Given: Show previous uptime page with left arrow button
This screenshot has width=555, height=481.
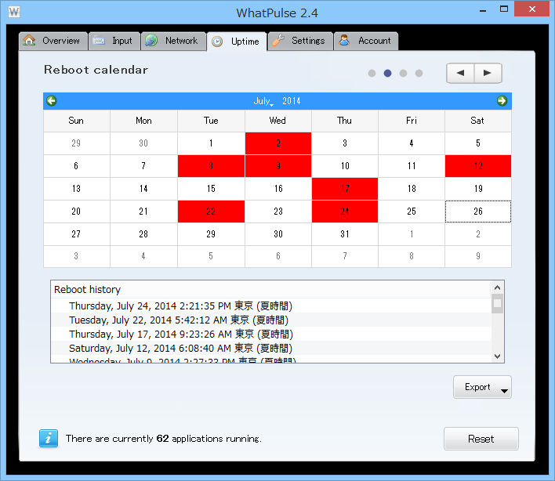Looking at the screenshot, I should click(460, 73).
